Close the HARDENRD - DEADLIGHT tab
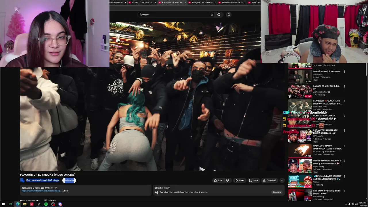The image size is (368, 207). click(245, 2)
